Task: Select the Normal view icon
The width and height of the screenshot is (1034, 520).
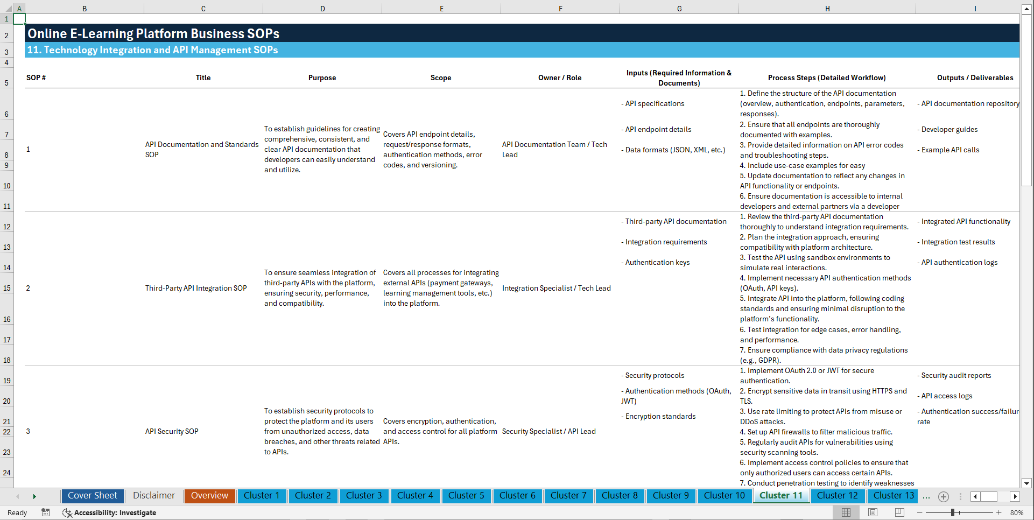Action: click(846, 512)
